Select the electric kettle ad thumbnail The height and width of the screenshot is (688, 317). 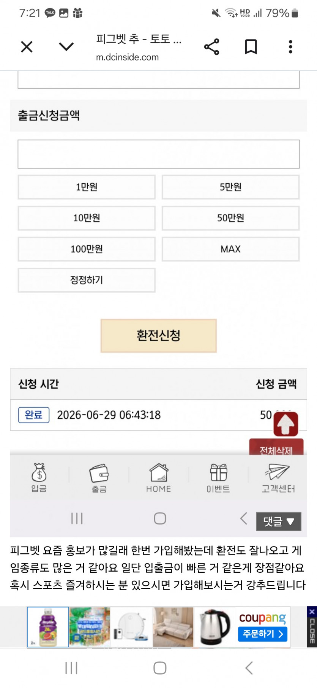point(215,627)
